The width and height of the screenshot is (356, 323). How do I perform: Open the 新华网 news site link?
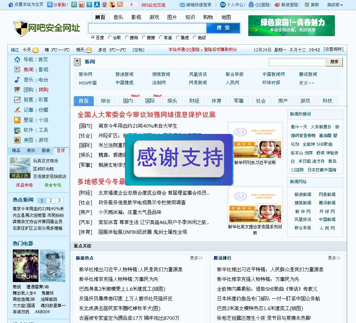(86, 74)
